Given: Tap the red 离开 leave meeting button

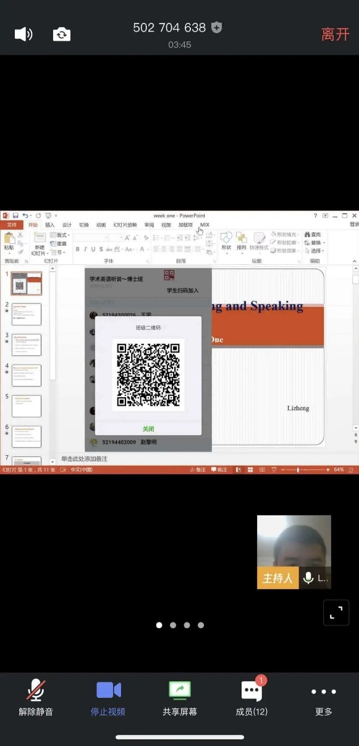Looking at the screenshot, I should [336, 35].
